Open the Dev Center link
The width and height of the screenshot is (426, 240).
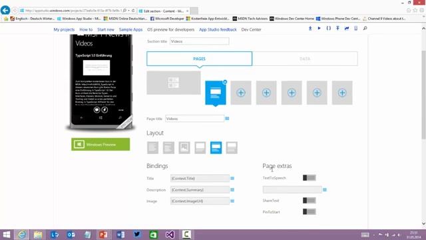252,29
